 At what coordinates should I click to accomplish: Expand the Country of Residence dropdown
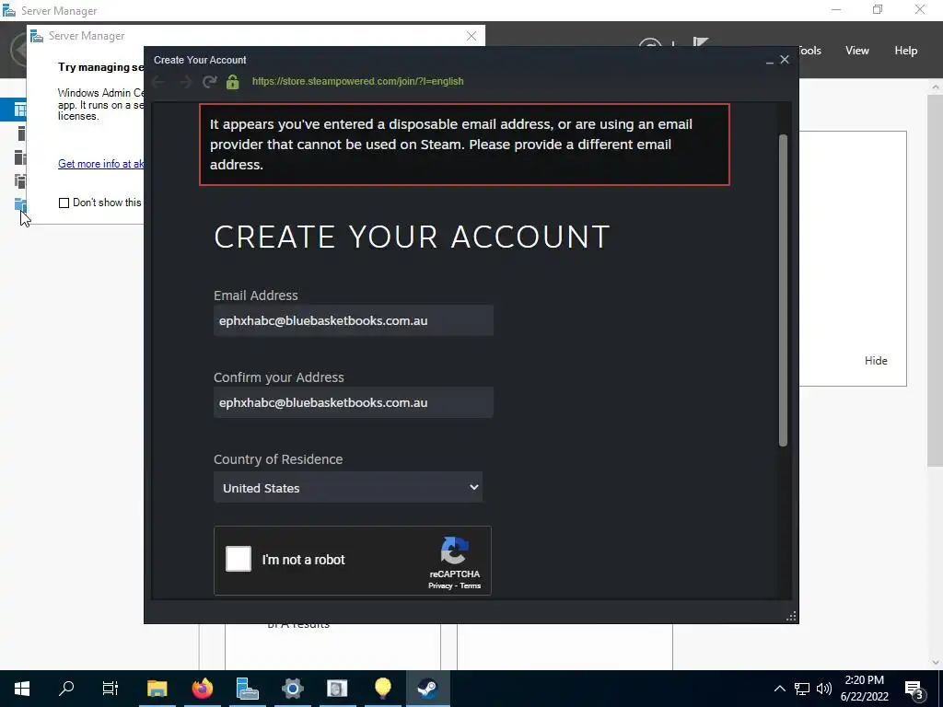[x=348, y=488]
